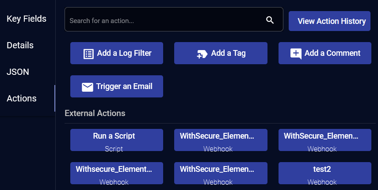Click the Add a Log Filter label
378x190 pixels.
pyautogui.click(x=124, y=53)
